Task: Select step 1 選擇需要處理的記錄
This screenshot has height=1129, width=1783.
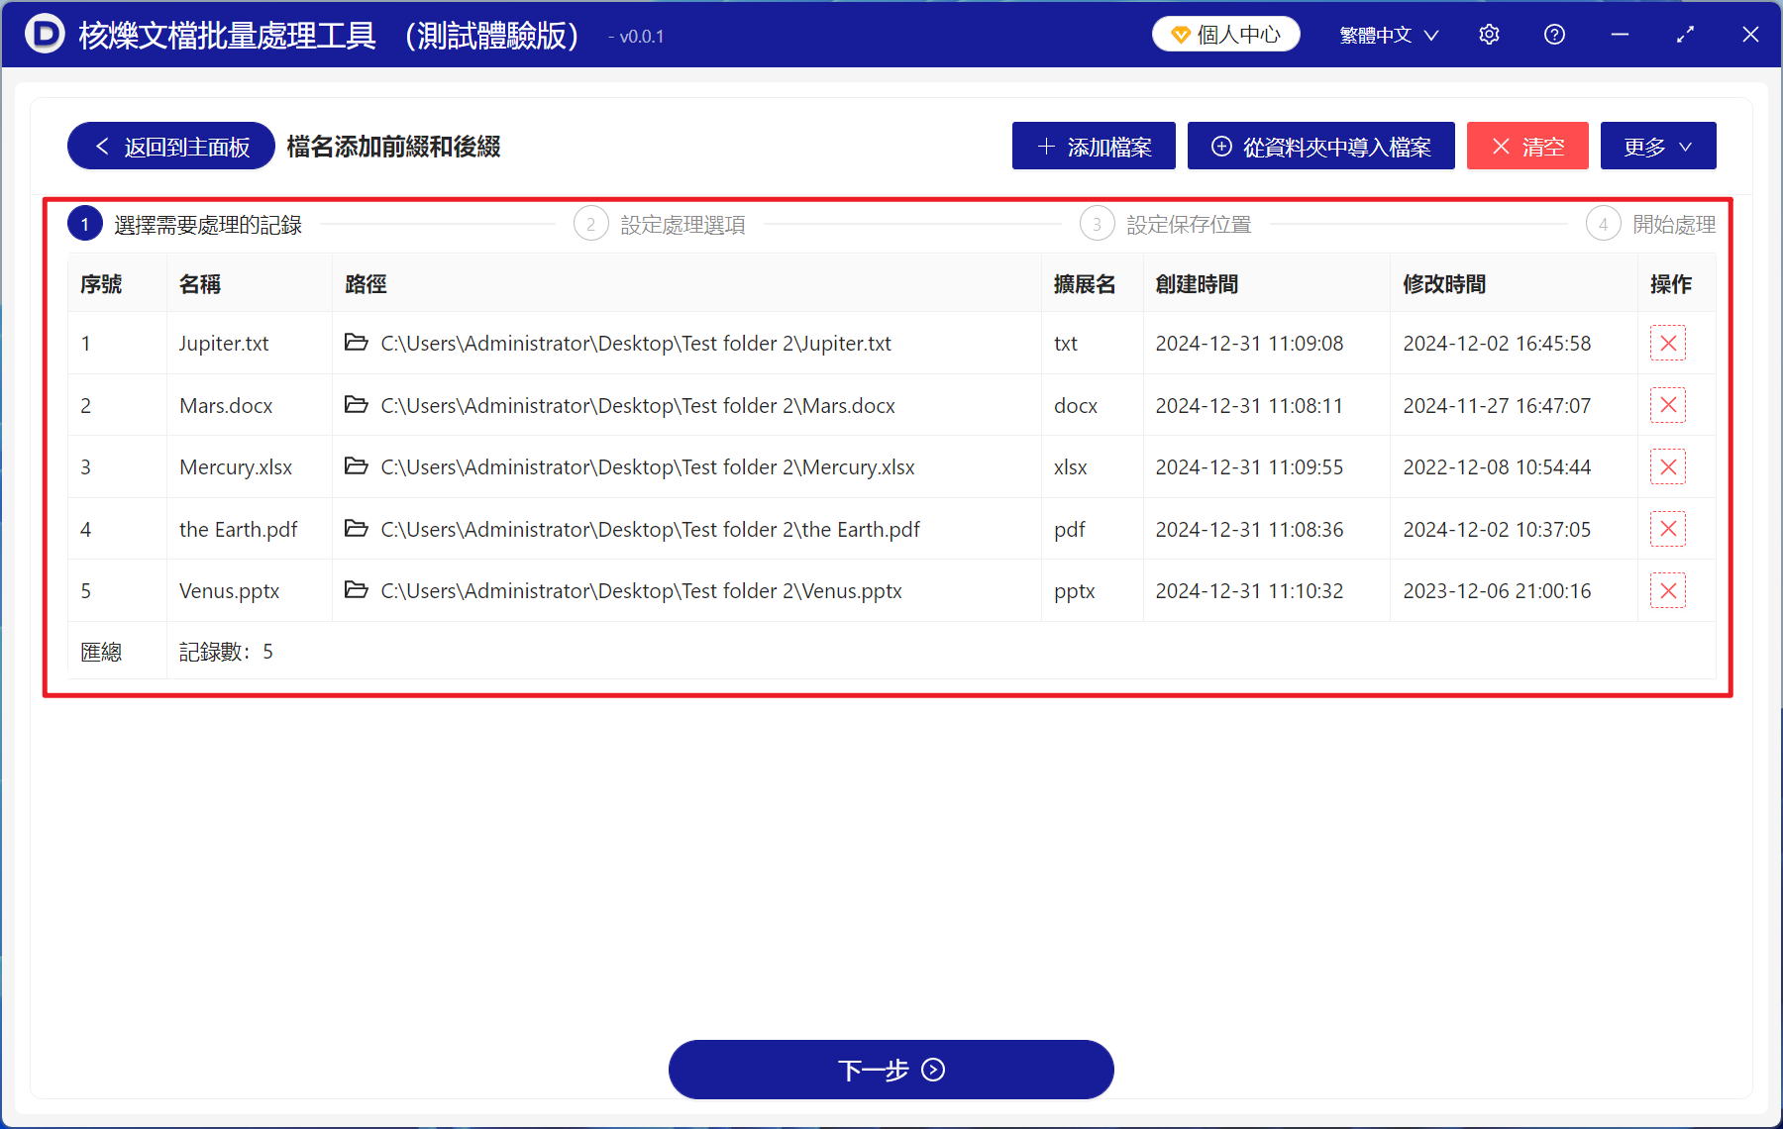Action: [185, 225]
